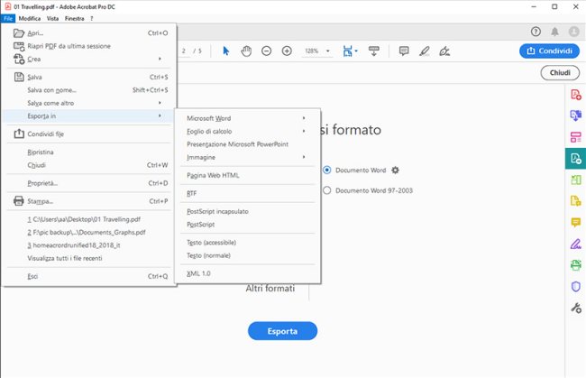Image resolution: width=586 pixels, height=378 pixels.
Task: Export as XML 1.0
Action: tap(247, 273)
